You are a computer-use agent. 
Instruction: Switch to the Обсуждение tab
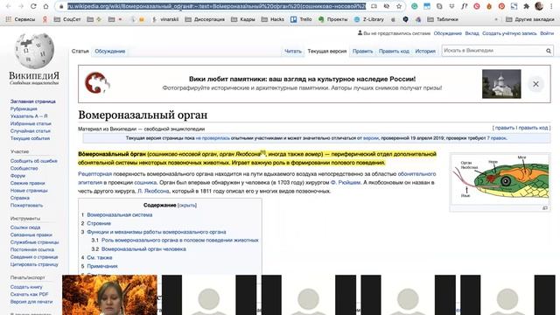pos(110,51)
